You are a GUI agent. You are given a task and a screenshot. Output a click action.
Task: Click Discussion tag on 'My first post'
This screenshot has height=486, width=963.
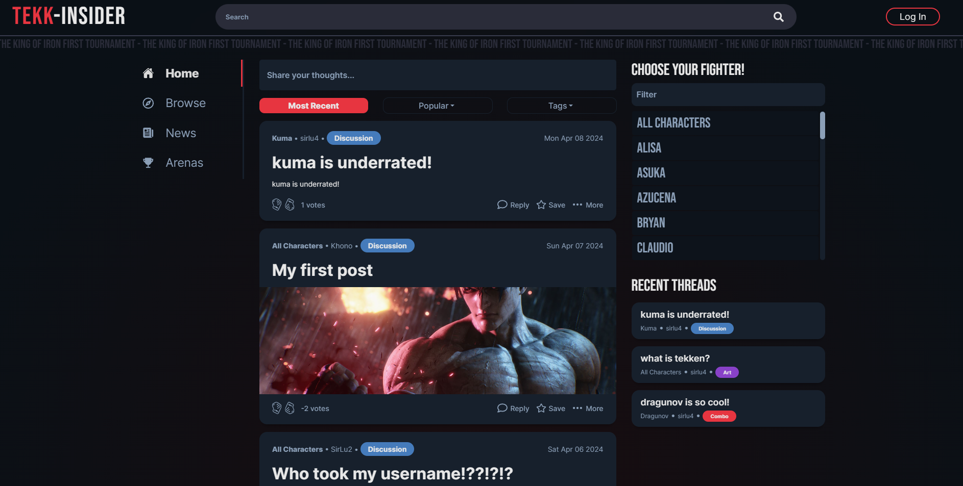point(387,246)
